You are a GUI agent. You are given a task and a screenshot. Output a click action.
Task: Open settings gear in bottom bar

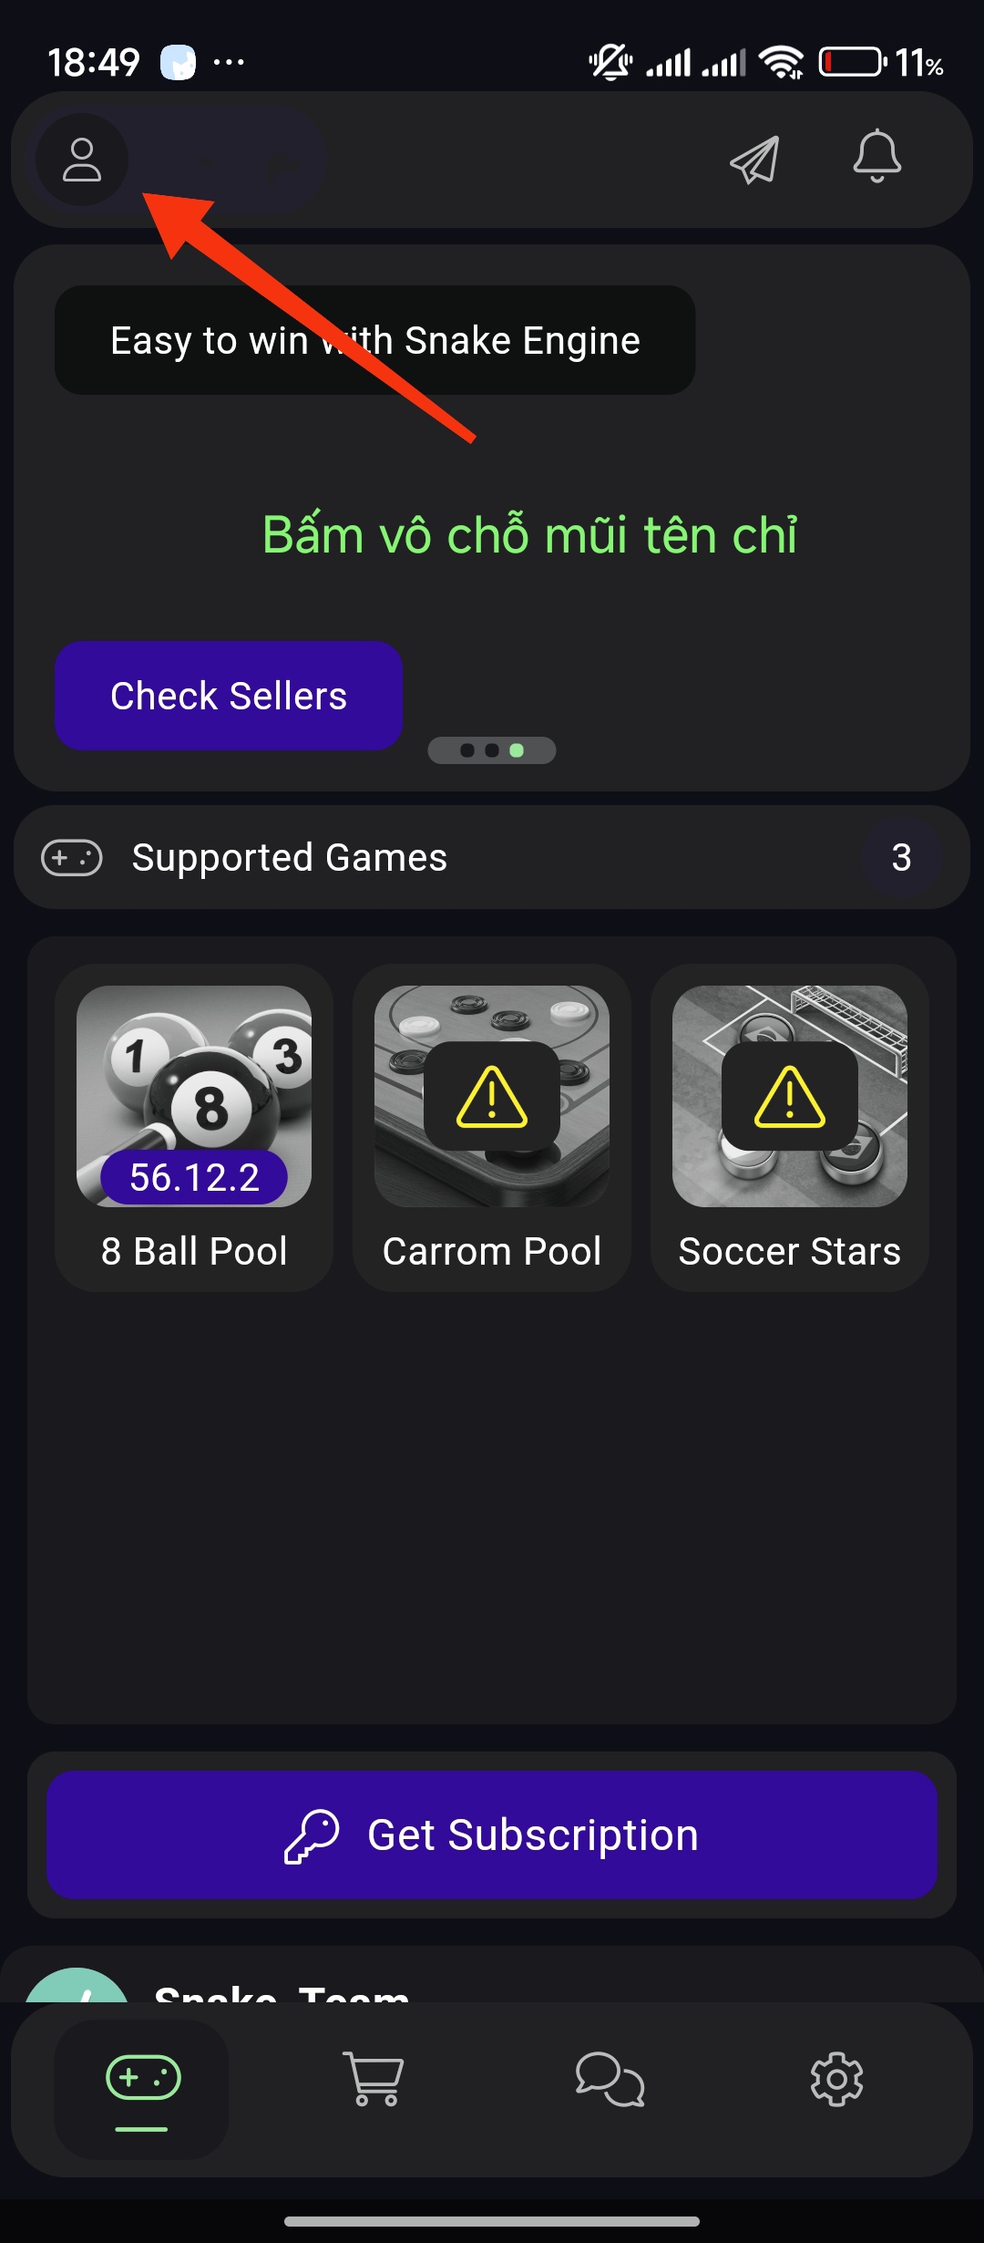[836, 2079]
